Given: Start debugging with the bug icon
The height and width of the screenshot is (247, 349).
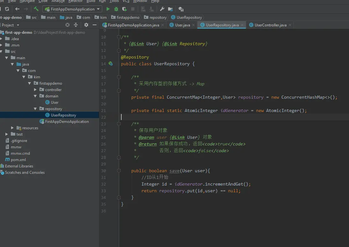Looking at the screenshot, I should pyautogui.click(x=116, y=9).
